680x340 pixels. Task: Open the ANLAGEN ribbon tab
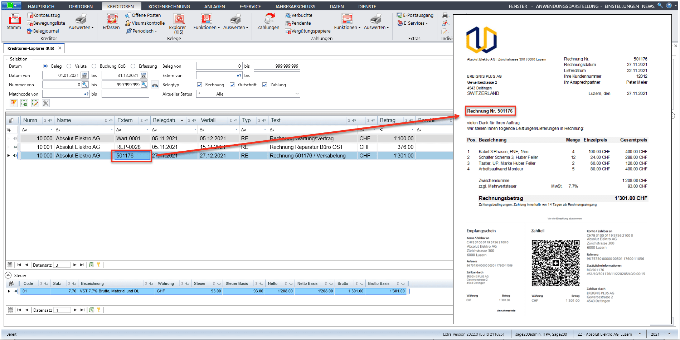pyautogui.click(x=215, y=6)
